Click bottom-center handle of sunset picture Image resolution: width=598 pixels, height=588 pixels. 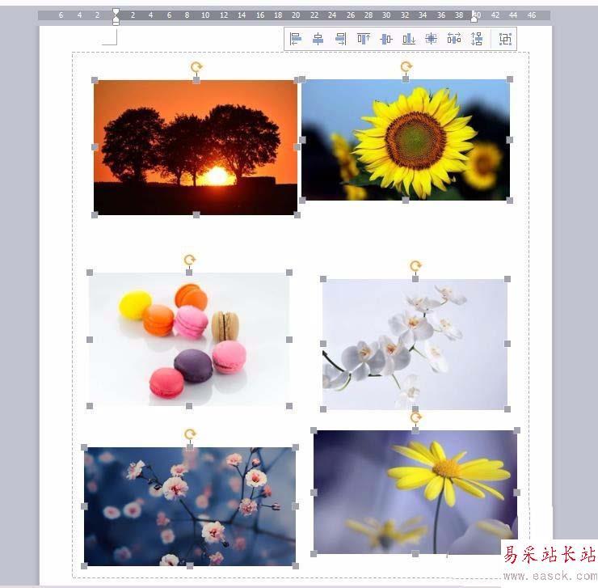pyautogui.click(x=196, y=215)
